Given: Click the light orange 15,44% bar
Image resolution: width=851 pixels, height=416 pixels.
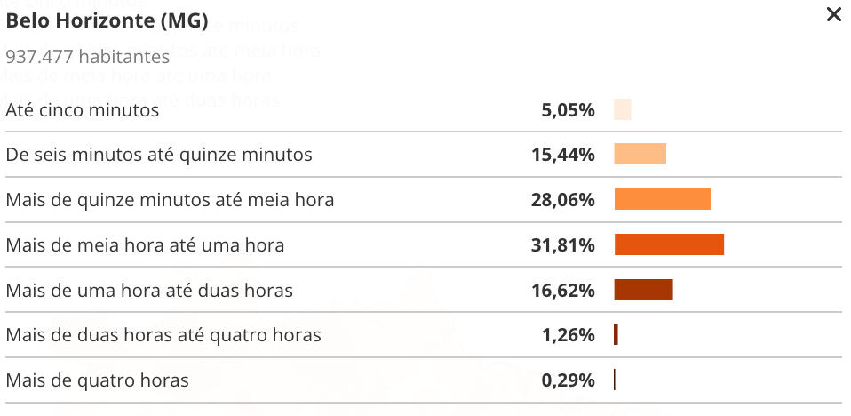Looking at the screenshot, I should point(640,155).
